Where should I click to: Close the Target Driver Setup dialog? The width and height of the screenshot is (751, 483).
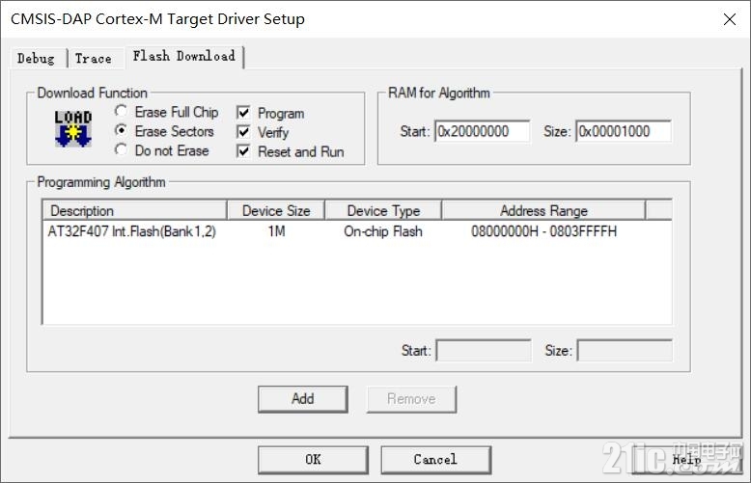[730, 19]
